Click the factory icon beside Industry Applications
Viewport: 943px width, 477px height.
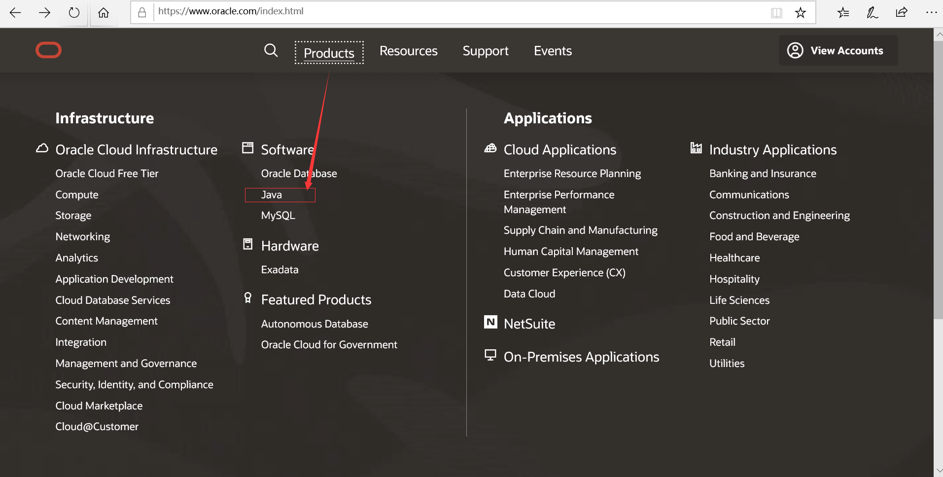click(696, 147)
